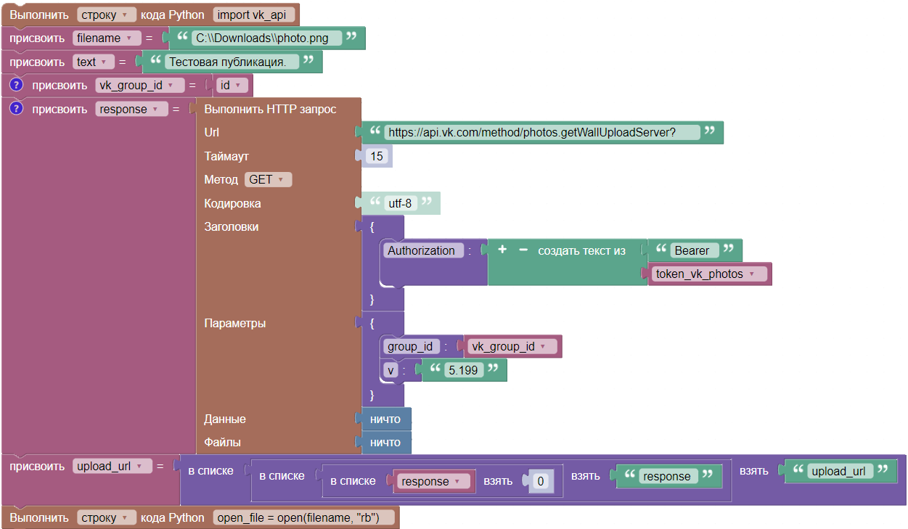Edit the photos.getWallUploadServer URL string
Screen dimensions: 908x529
(x=542, y=133)
